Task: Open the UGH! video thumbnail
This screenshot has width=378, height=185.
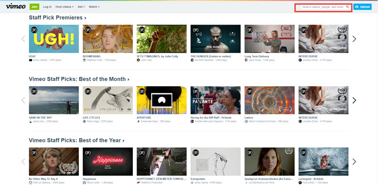Action: pyautogui.click(x=54, y=39)
